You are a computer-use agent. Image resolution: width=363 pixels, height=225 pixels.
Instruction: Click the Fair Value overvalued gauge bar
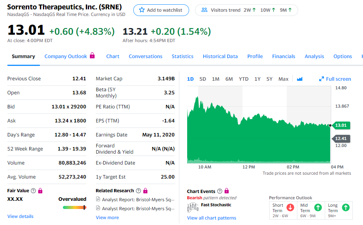(75, 207)
